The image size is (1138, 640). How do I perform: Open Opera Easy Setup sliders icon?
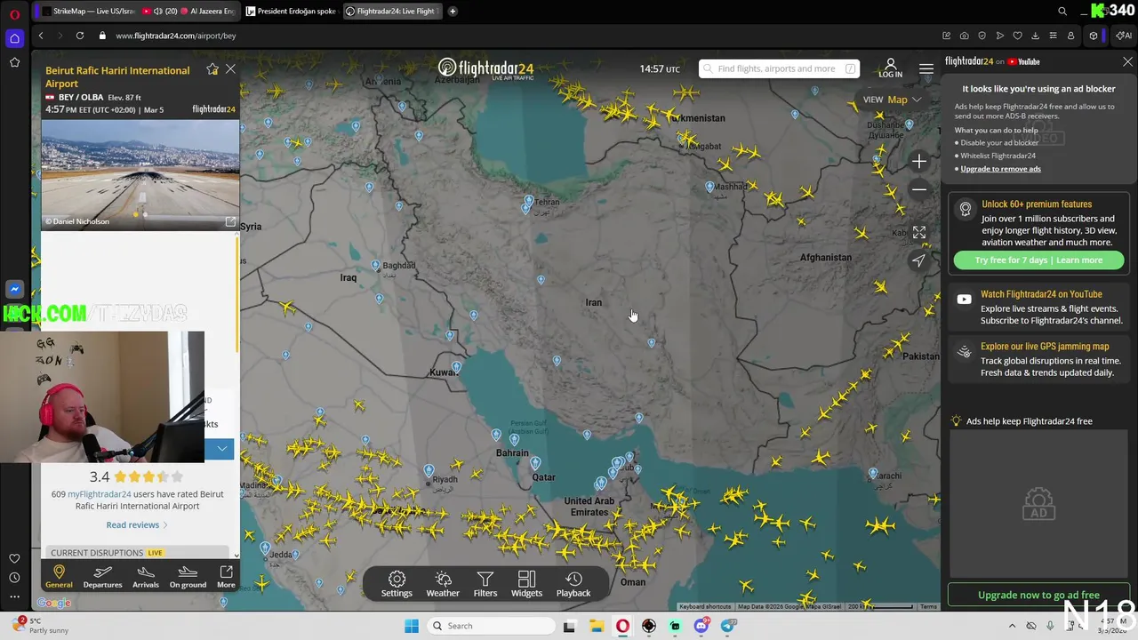pyautogui.click(x=1053, y=36)
